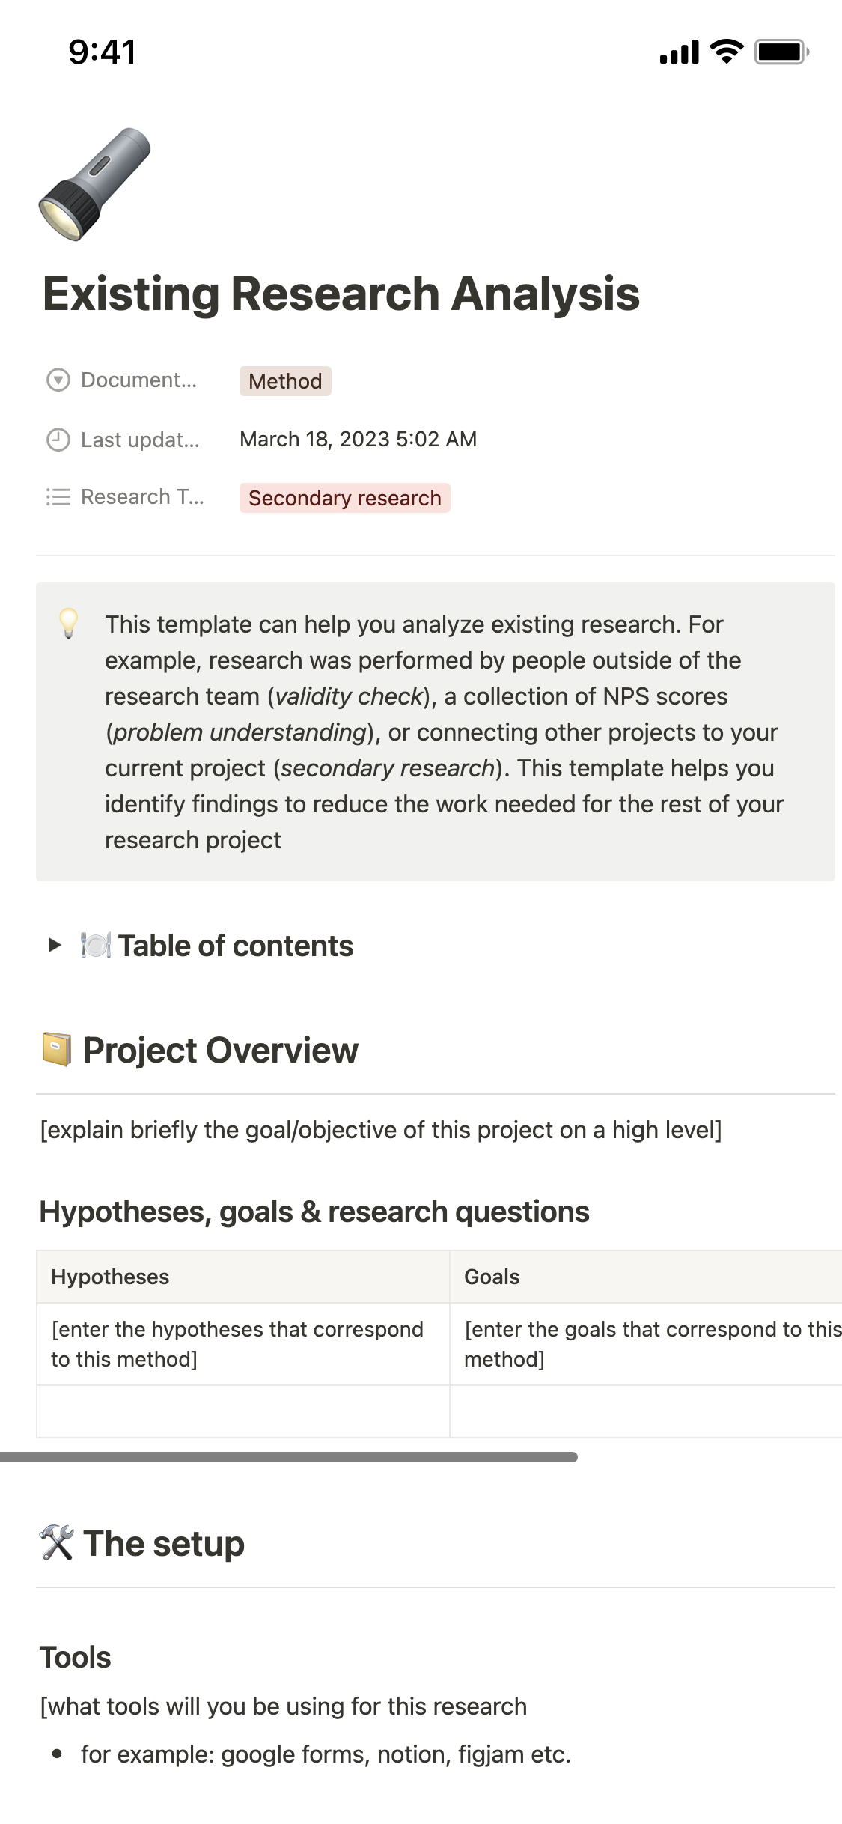Image resolution: width=842 pixels, height=1824 pixels.
Task: Tap the plate emoji beside Table of contents
Action: 96,946
